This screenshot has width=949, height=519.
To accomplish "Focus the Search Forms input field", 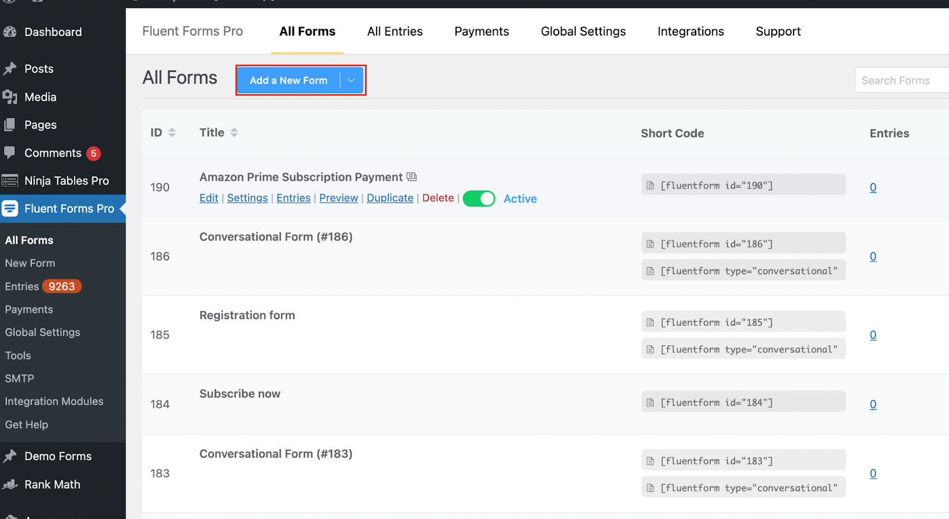I will pyautogui.click(x=902, y=80).
